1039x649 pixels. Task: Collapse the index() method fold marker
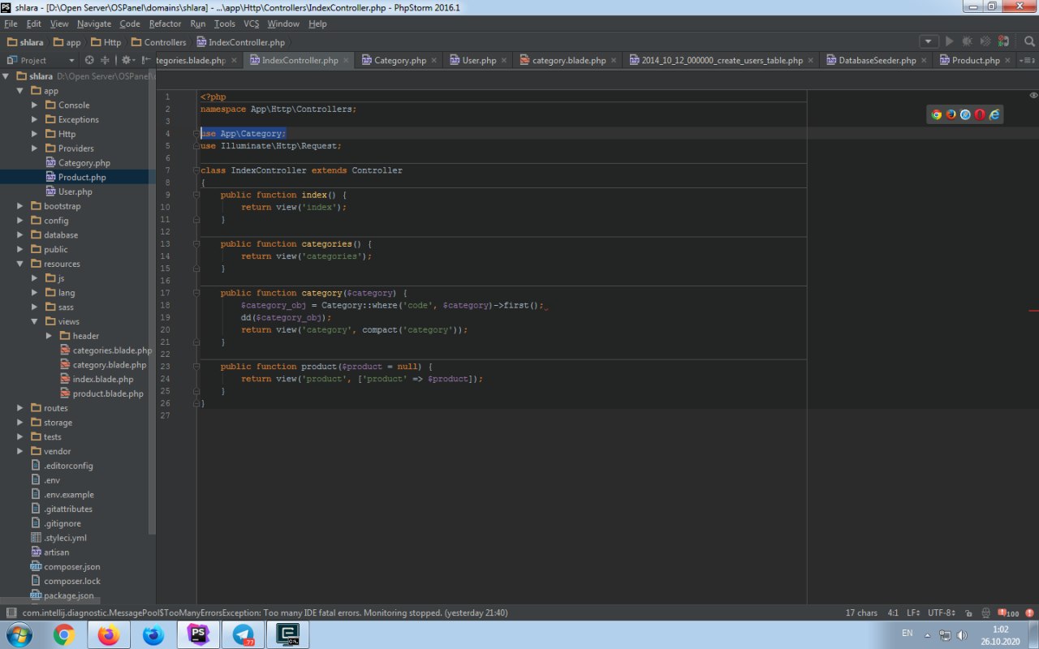point(196,195)
